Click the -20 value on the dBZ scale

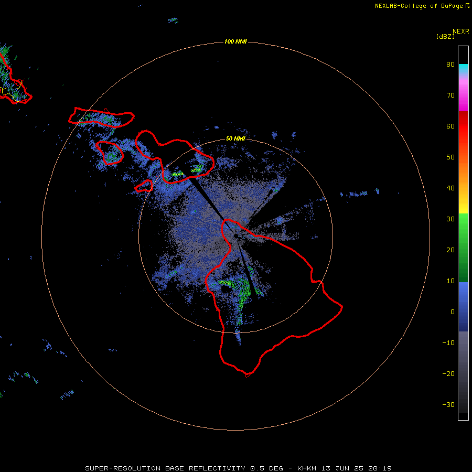(448, 373)
